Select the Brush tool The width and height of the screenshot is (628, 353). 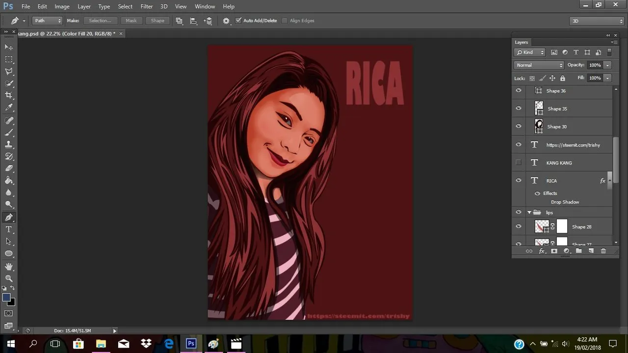click(9, 132)
